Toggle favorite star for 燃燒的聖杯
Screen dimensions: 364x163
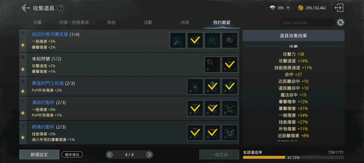point(23,137)
